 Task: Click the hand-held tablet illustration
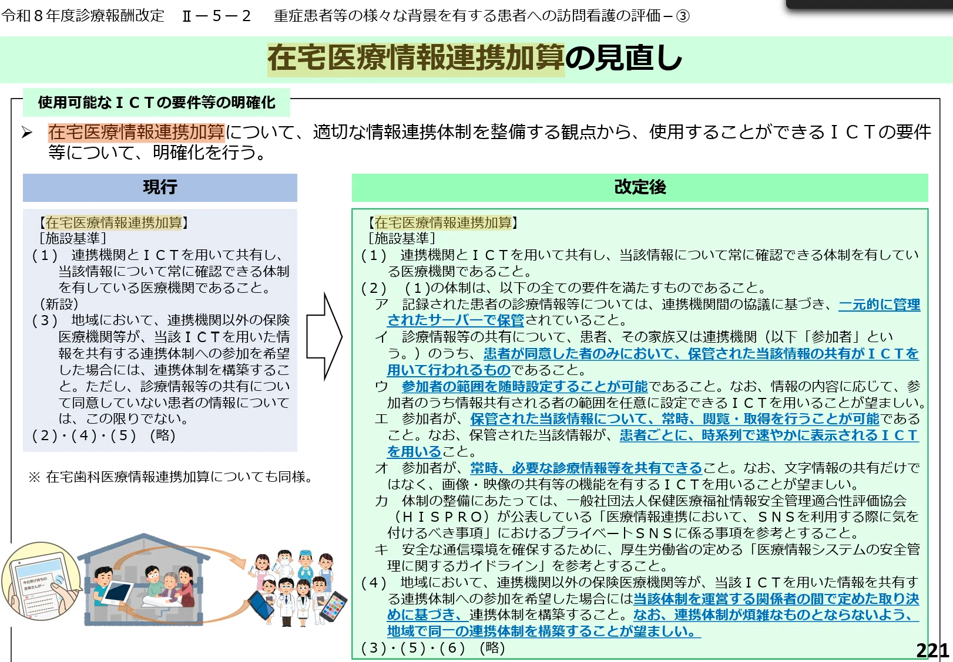click(40, 580)
